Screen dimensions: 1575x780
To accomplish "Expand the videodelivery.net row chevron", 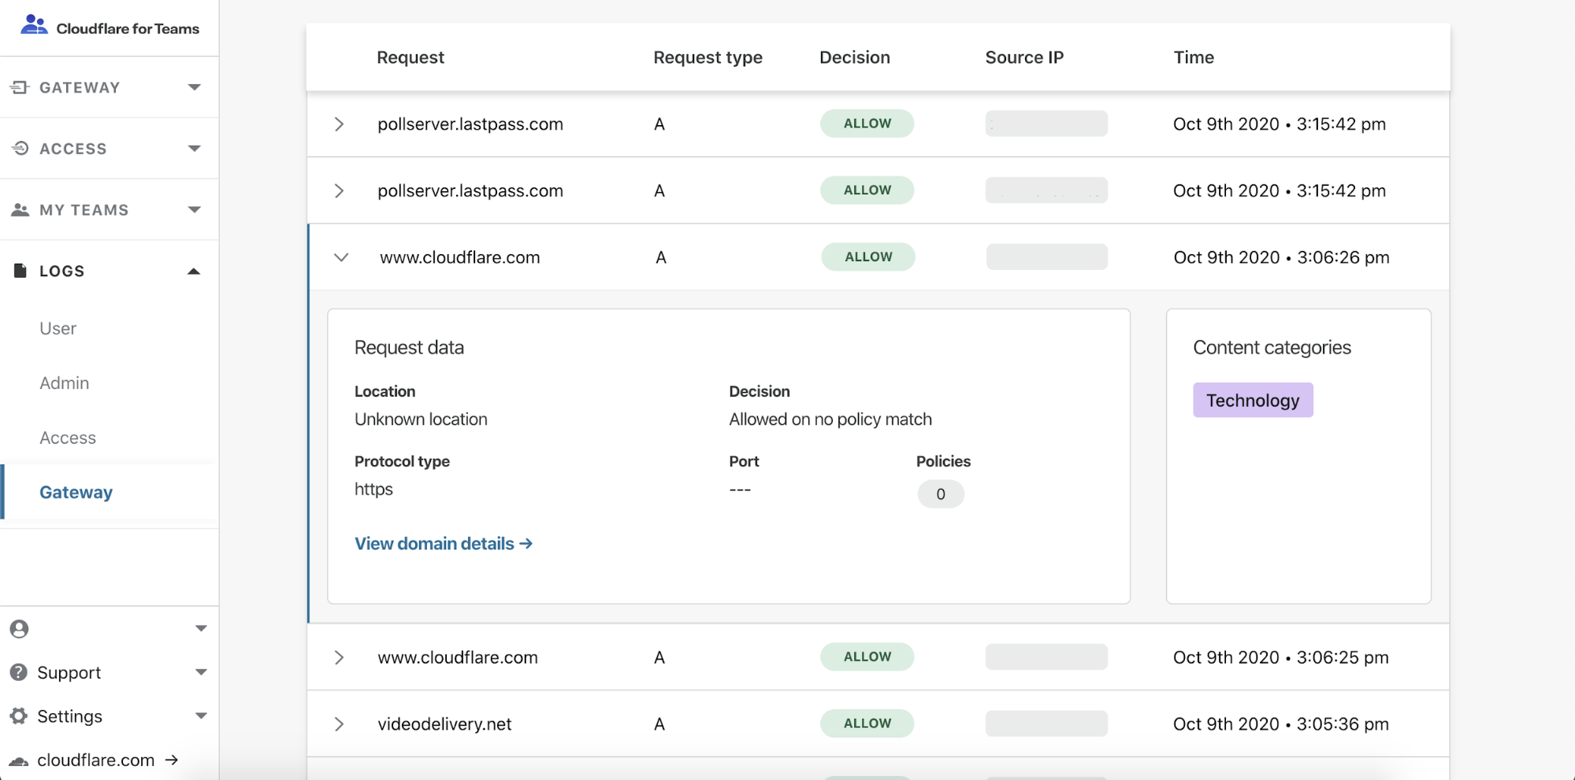I will point(339,724).
